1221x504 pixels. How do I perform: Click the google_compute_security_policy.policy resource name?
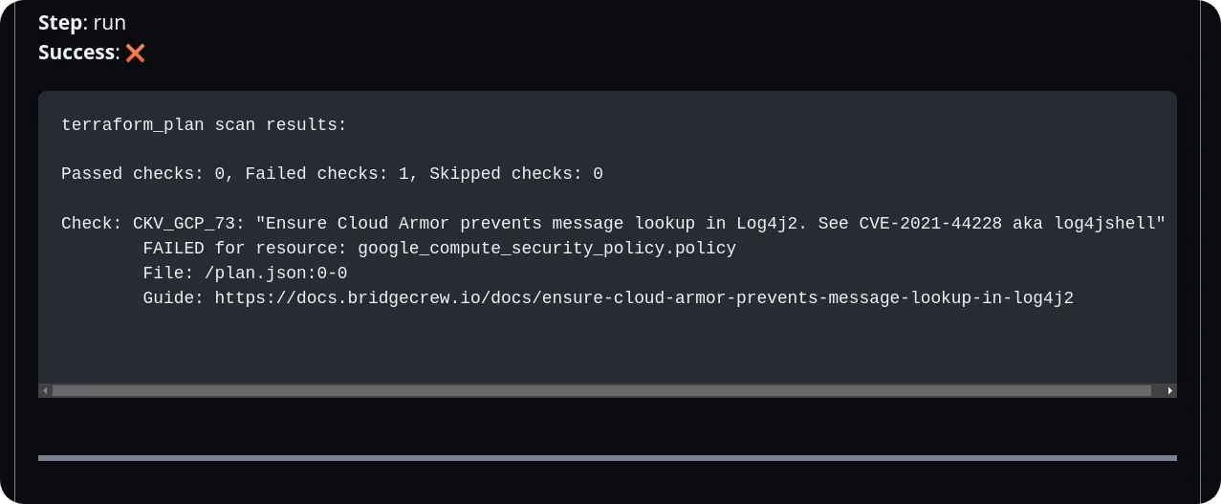tap(547, 249)
